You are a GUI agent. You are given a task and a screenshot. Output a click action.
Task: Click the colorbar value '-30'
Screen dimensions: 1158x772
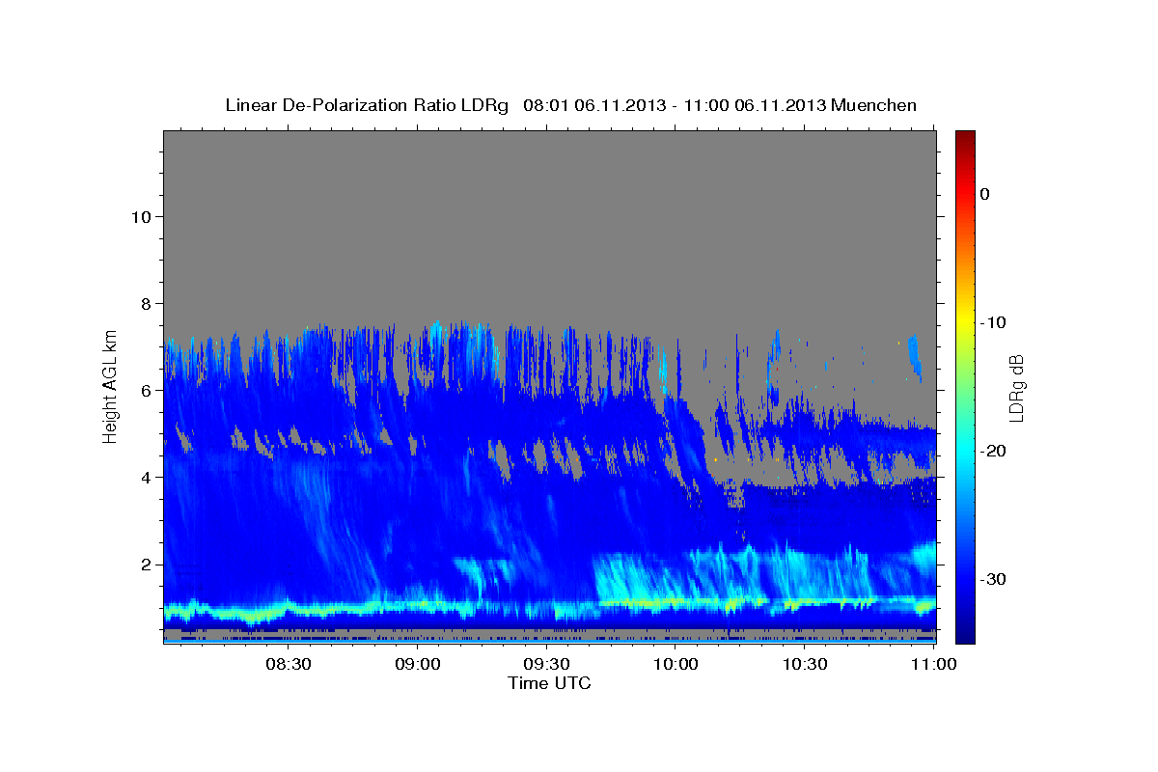click(x=993, y=579)
